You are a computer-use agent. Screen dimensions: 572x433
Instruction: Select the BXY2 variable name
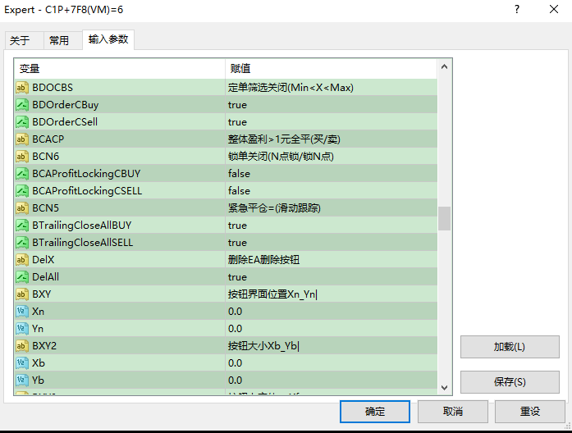click(44, 346)
